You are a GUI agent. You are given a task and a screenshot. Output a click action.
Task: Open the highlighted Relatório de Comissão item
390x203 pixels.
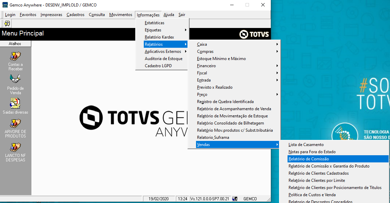338,159
